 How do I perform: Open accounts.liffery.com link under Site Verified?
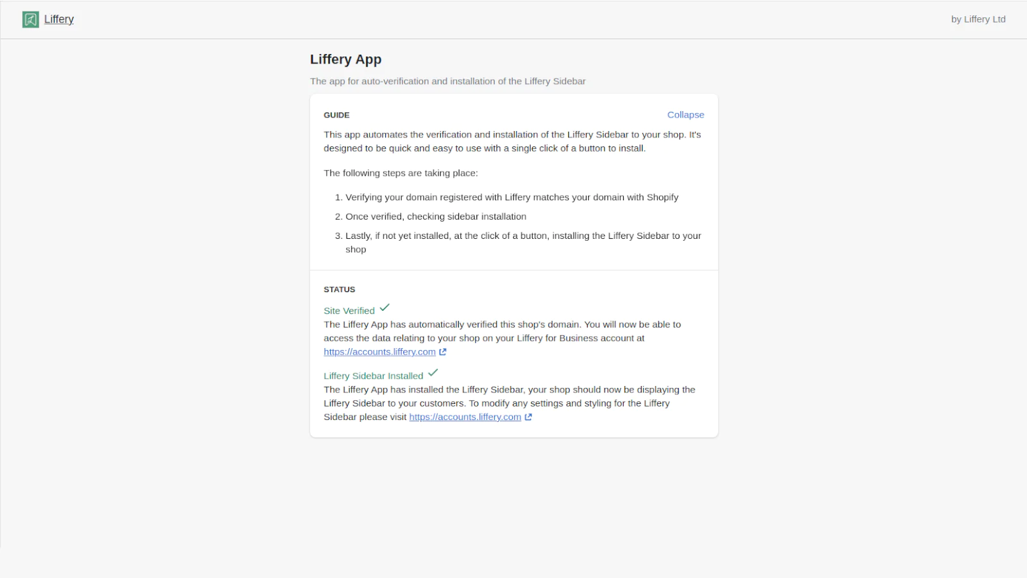[x=379, y=352]
